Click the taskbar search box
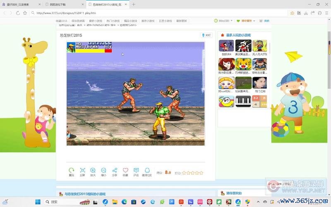 coord(62,202)
